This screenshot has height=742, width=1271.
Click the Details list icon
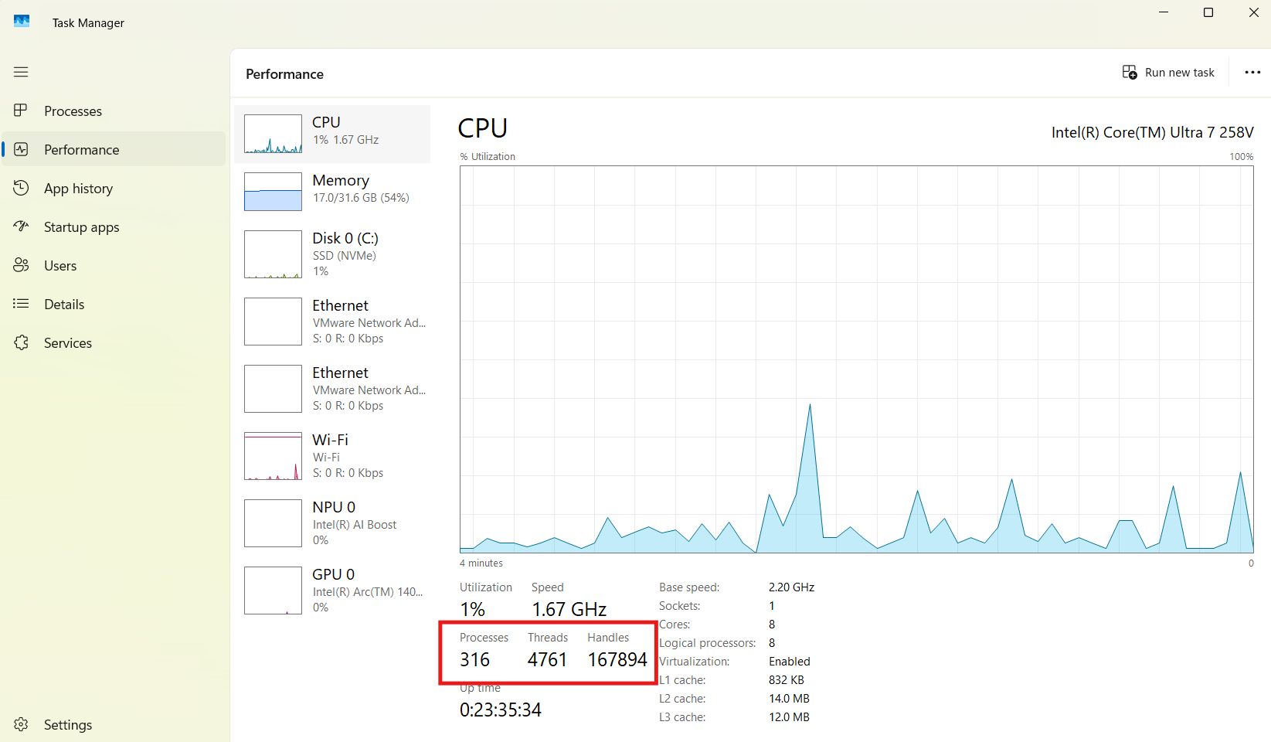21,304
